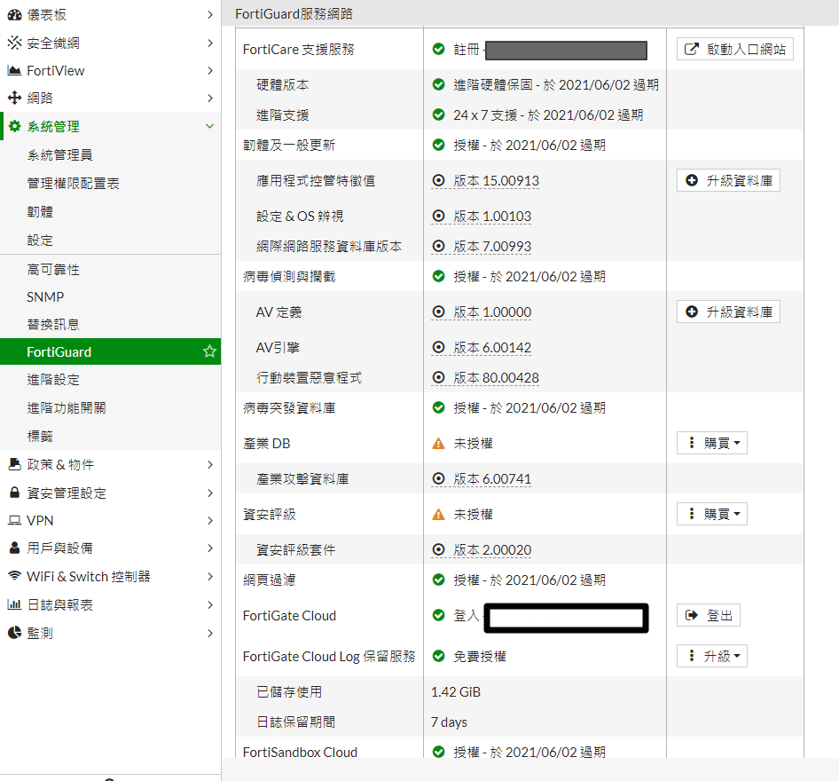Click the circle icon next to 版本 1.00000

click(x=439, y=312)
